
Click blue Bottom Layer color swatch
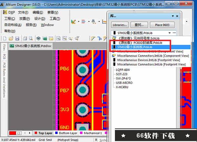[56, 133]
